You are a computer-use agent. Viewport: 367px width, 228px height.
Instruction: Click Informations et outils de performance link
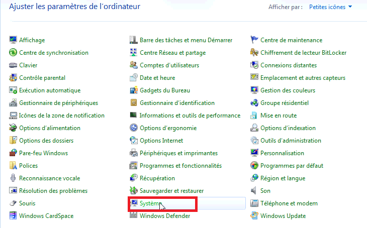[x=190, y=116]
